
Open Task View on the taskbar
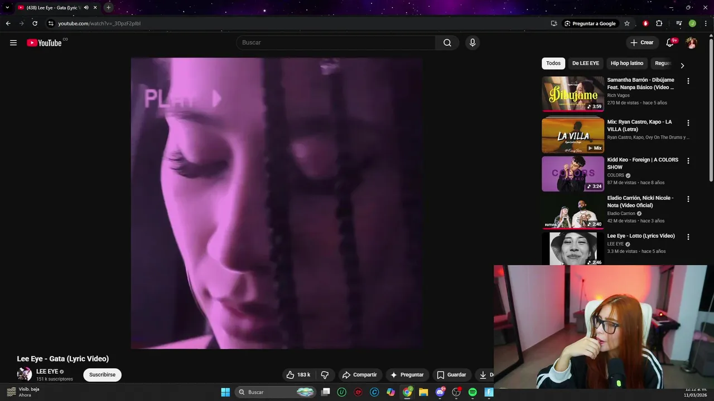[x=326, y=392]
